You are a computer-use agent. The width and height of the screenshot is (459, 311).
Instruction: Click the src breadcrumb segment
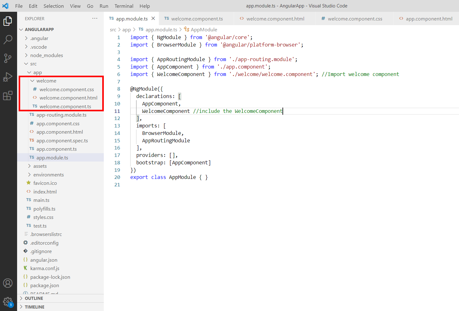(x=113, y=29)
